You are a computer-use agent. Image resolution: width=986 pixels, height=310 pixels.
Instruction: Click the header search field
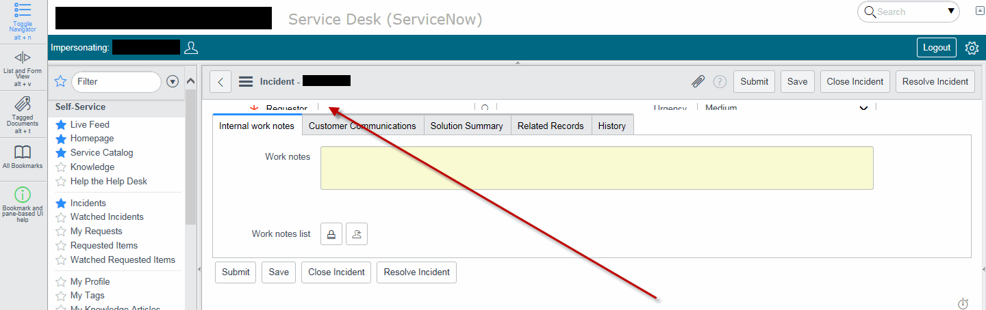[909, 12]
